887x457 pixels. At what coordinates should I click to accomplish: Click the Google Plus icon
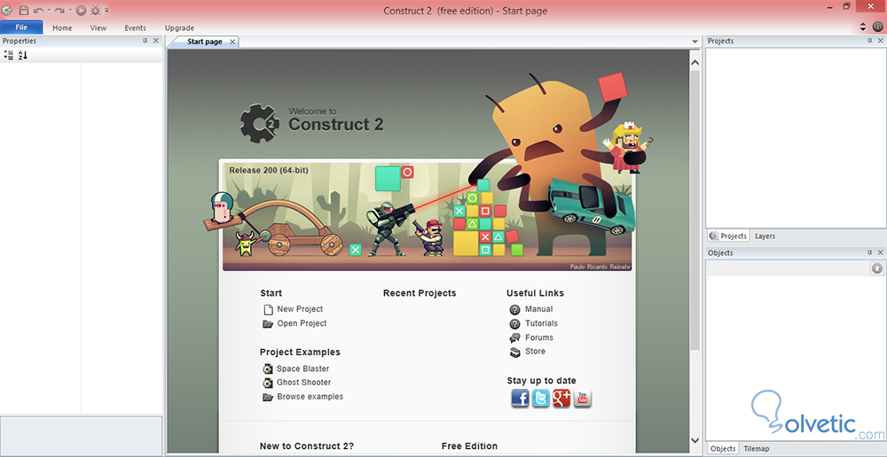(x=561, y=399)
